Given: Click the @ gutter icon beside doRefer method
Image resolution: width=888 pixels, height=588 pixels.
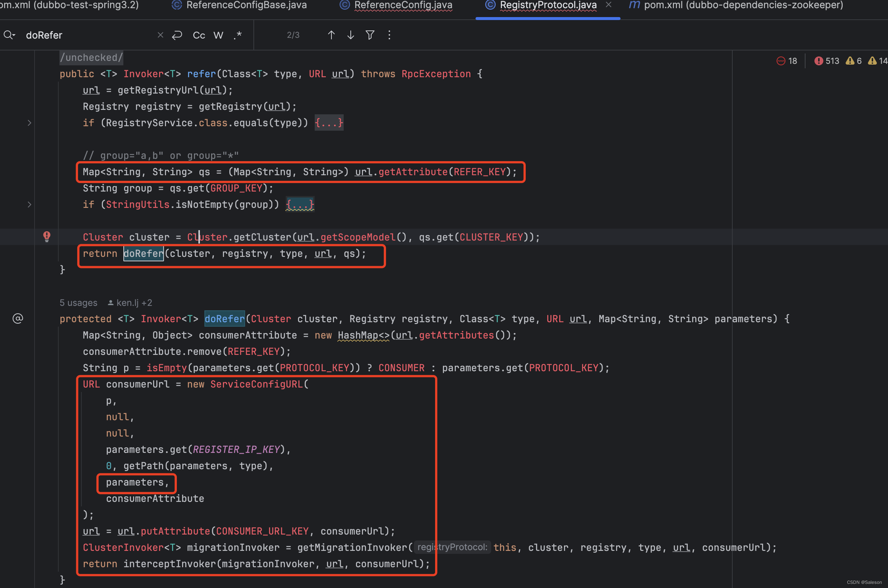Looking at the screenshot, I should 17,319.
